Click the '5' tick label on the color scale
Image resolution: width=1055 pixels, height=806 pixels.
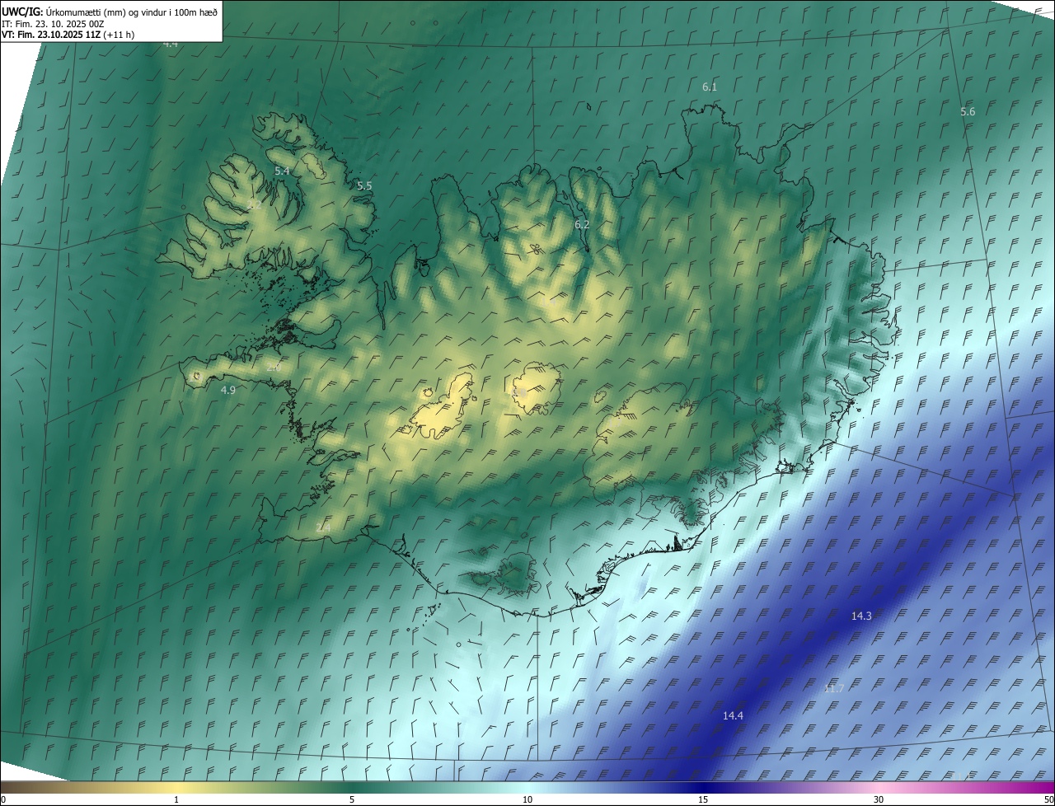point(352,799)
